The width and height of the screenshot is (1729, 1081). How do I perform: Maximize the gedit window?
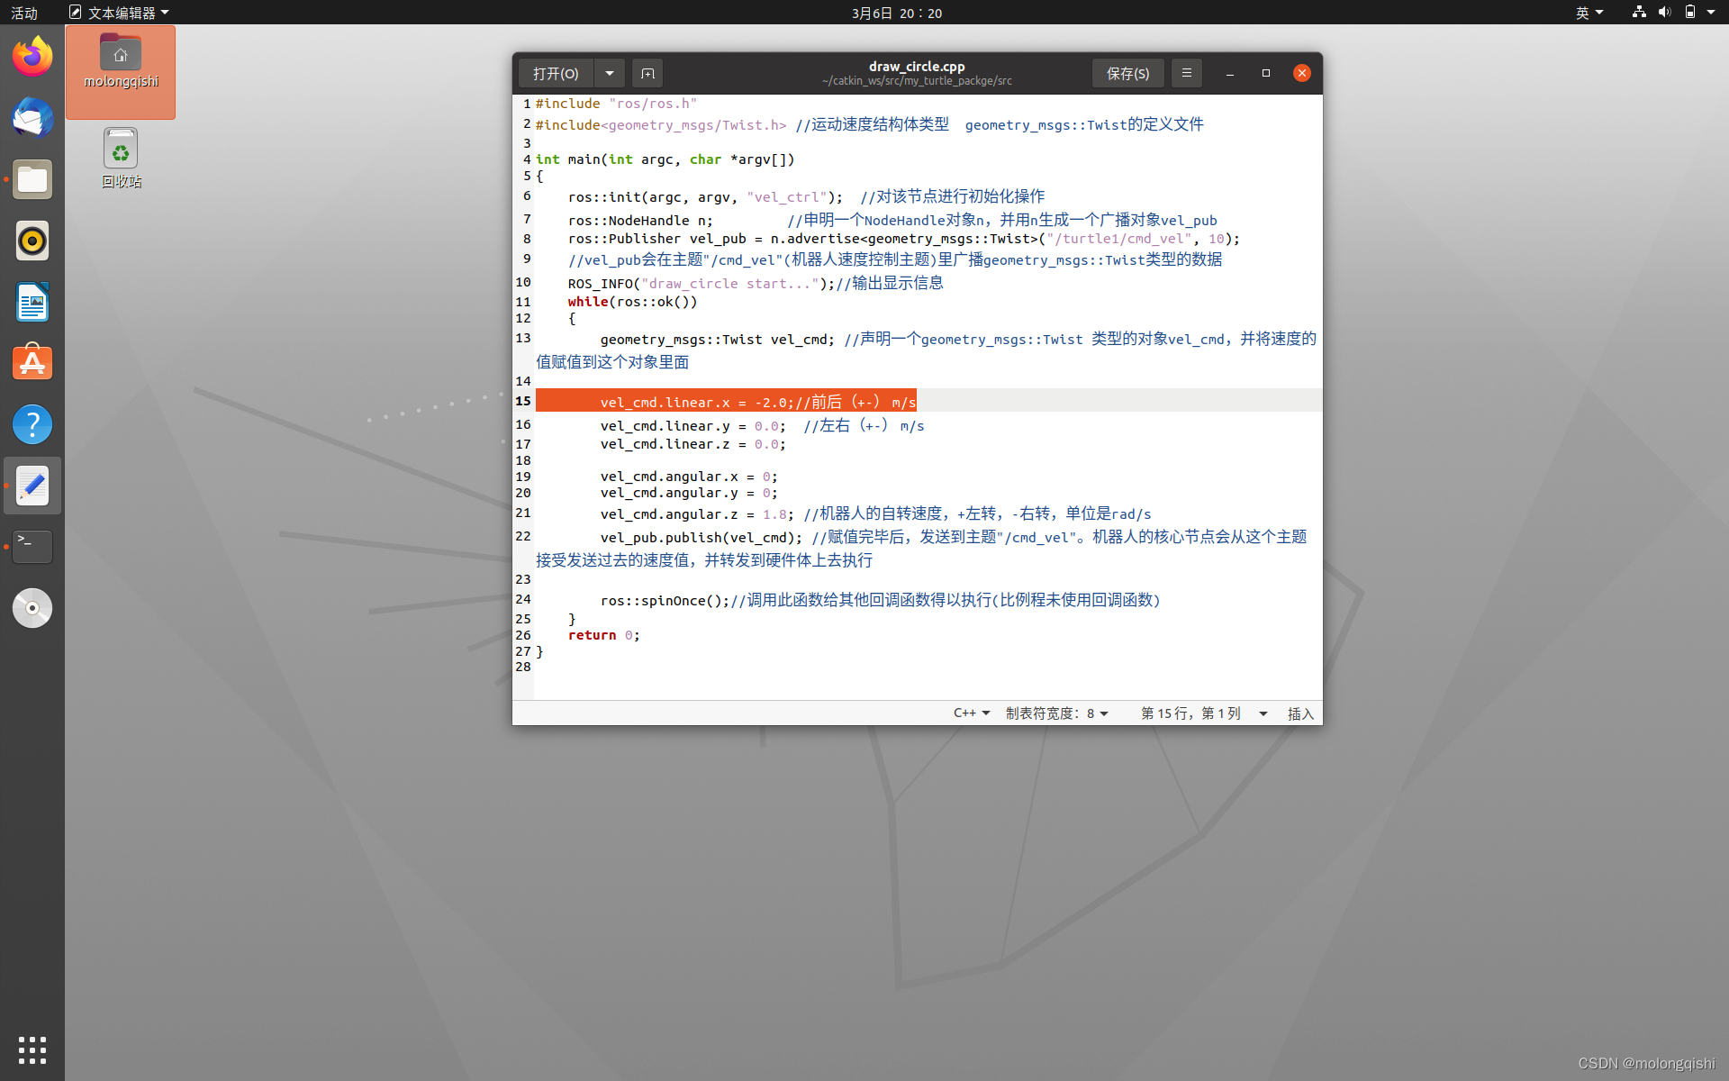(x=1265, y=73)
